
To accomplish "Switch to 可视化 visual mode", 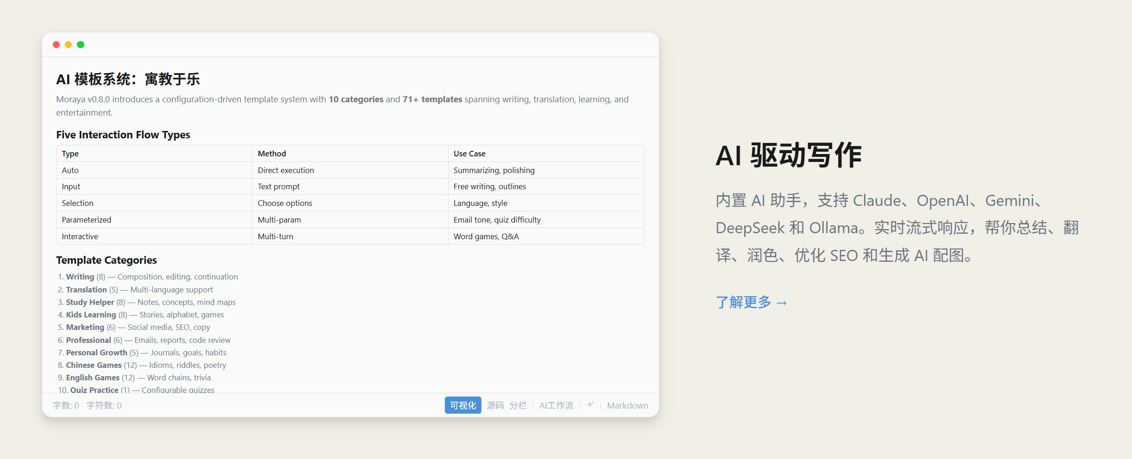I will [x=463, y=405].
